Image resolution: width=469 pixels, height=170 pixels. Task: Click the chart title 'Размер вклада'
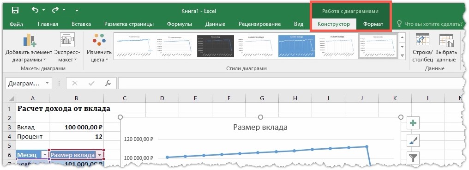pyautogui.click(x=260, y=127)
